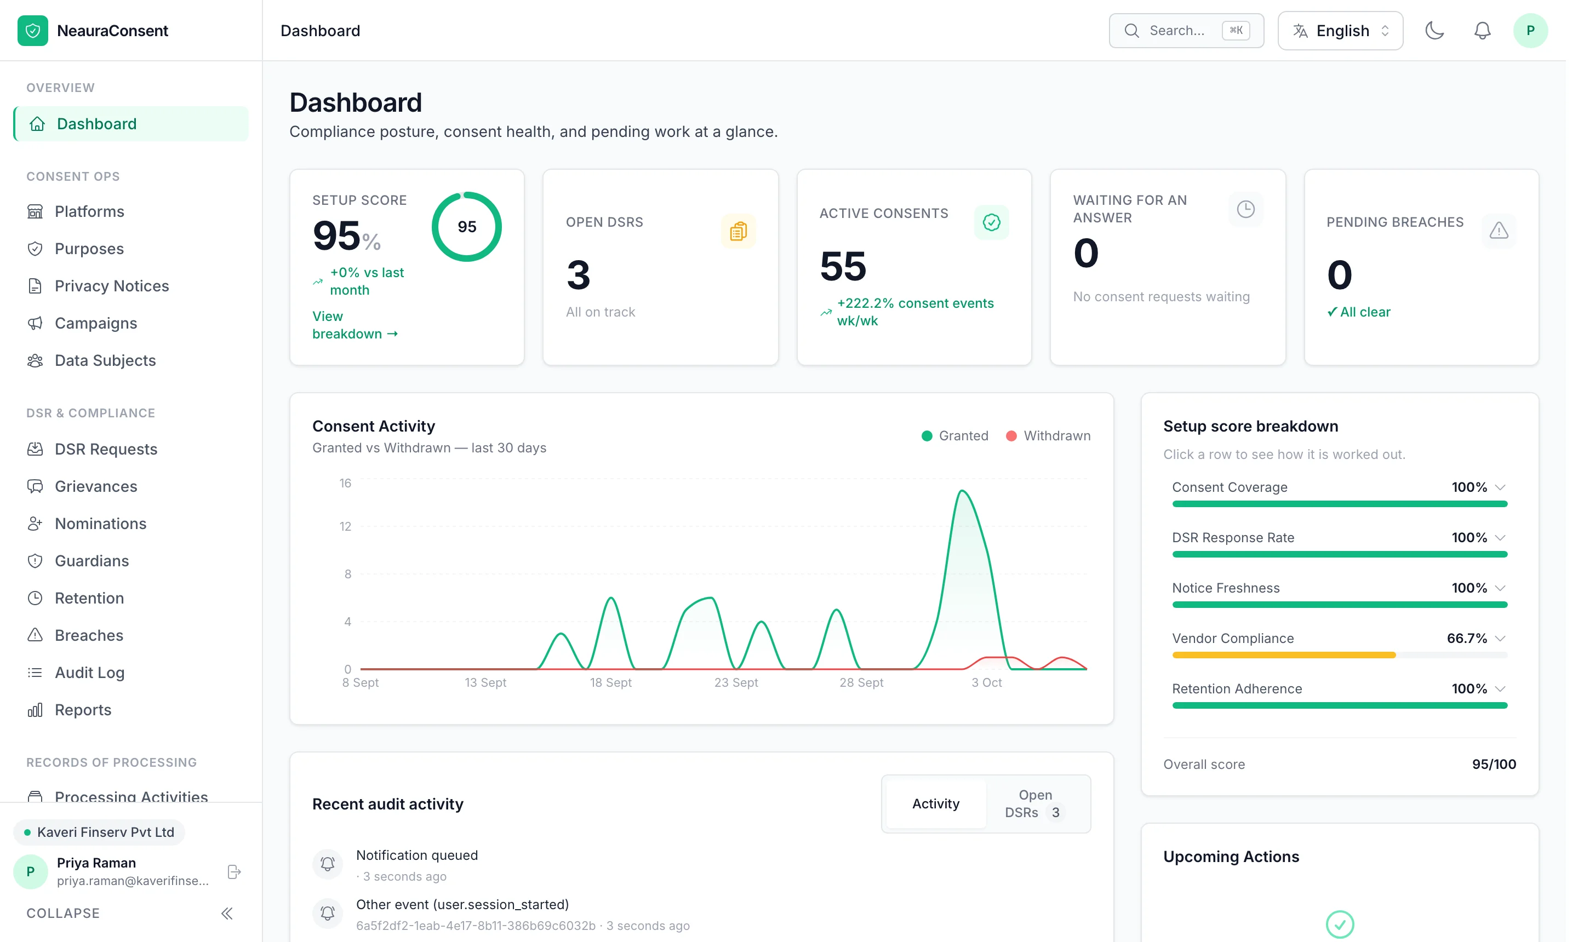Click the DSR Requests inbox icon

pos(35,450)
